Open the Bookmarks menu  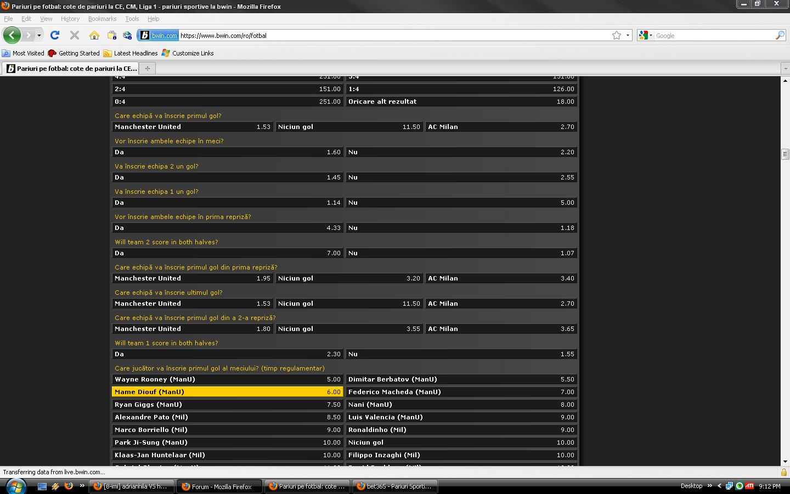[x=102, y=19]
